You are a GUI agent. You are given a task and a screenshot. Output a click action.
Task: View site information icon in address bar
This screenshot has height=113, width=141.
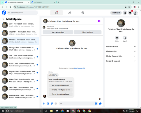click(x=15, y=7)
